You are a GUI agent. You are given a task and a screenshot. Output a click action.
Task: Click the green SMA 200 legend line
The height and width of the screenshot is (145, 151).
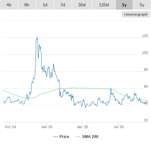pos(78,137)
